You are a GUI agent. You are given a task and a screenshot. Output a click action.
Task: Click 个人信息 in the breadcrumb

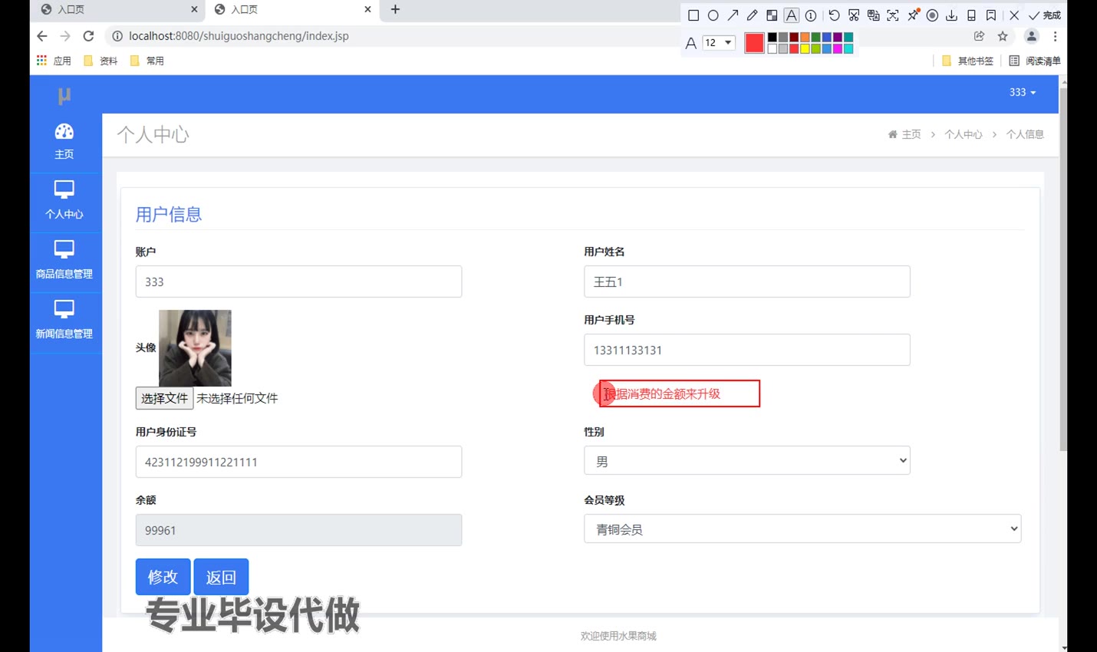click(1025, 134)
